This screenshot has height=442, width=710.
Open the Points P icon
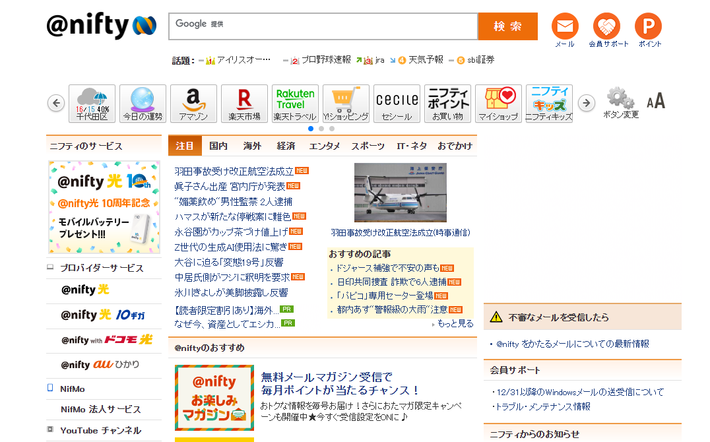click(648, 26)
